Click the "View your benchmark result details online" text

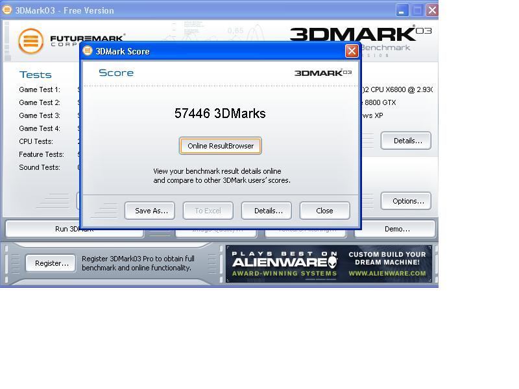217,171
